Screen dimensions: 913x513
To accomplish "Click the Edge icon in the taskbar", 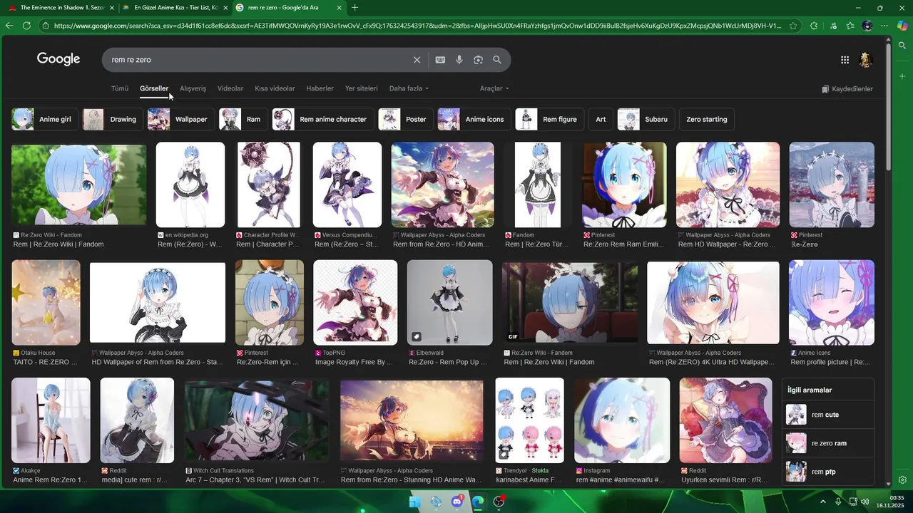I will coord(478,502).
